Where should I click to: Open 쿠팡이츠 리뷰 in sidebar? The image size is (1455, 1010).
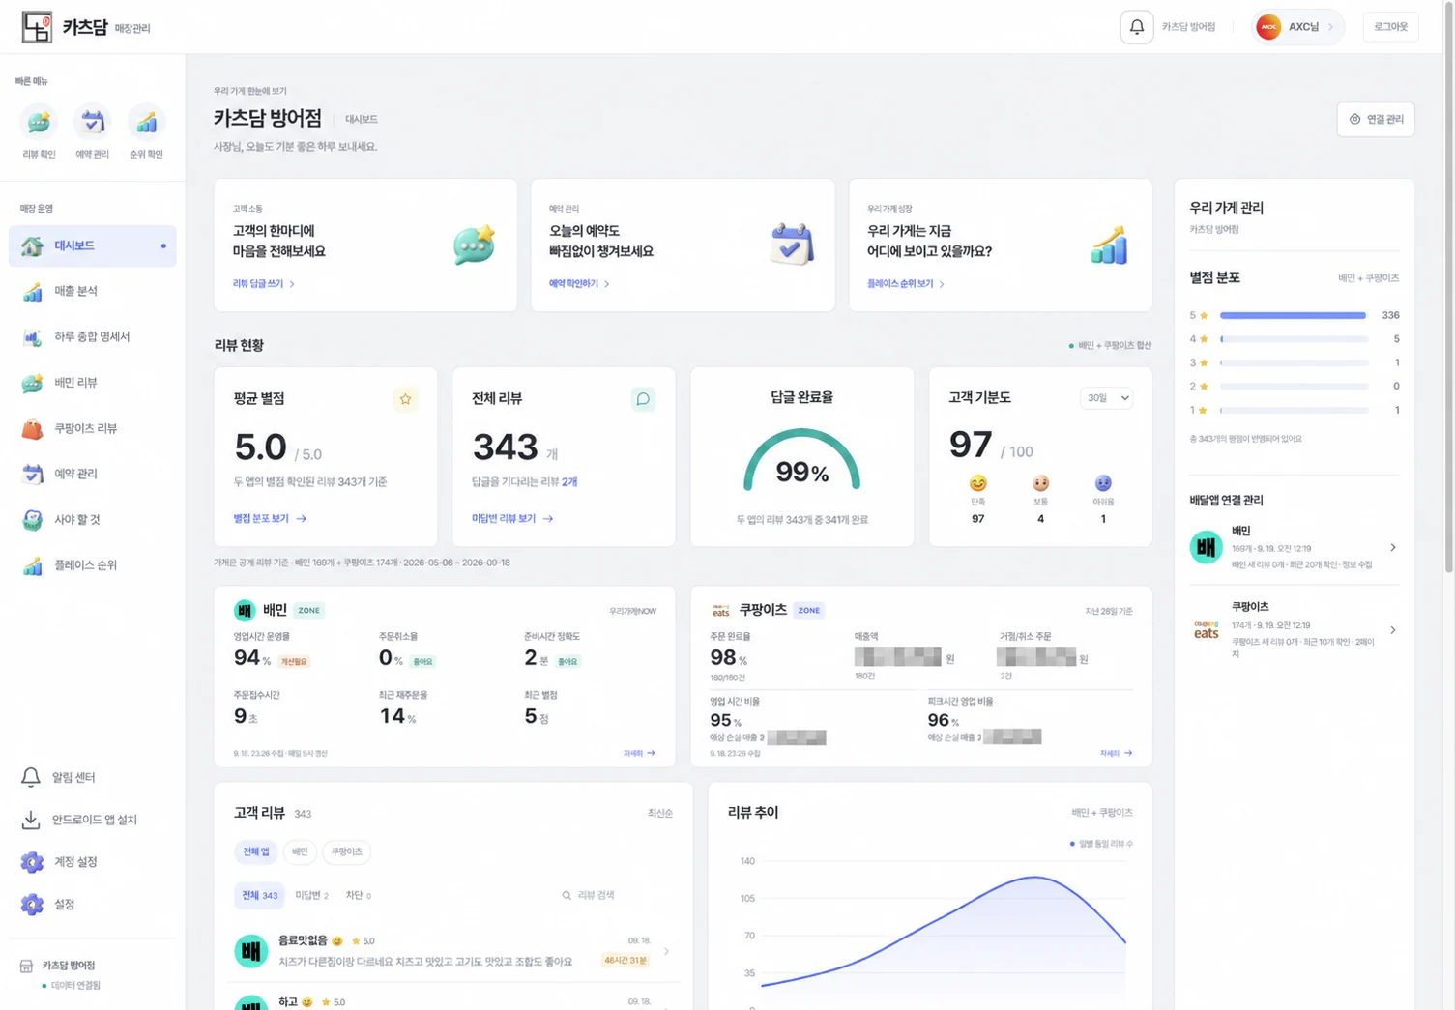(93, 428)
